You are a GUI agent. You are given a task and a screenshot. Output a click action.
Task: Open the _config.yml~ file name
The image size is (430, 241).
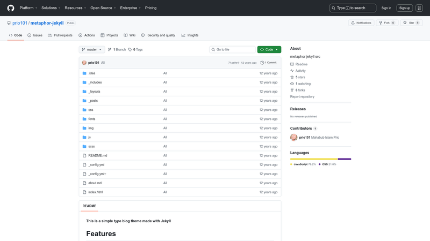[97, 174]
